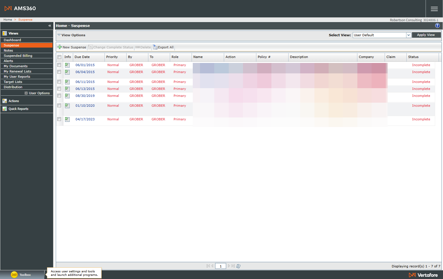Collapse the View Options section
Screen dimensions: 443x279
(59, 35)
